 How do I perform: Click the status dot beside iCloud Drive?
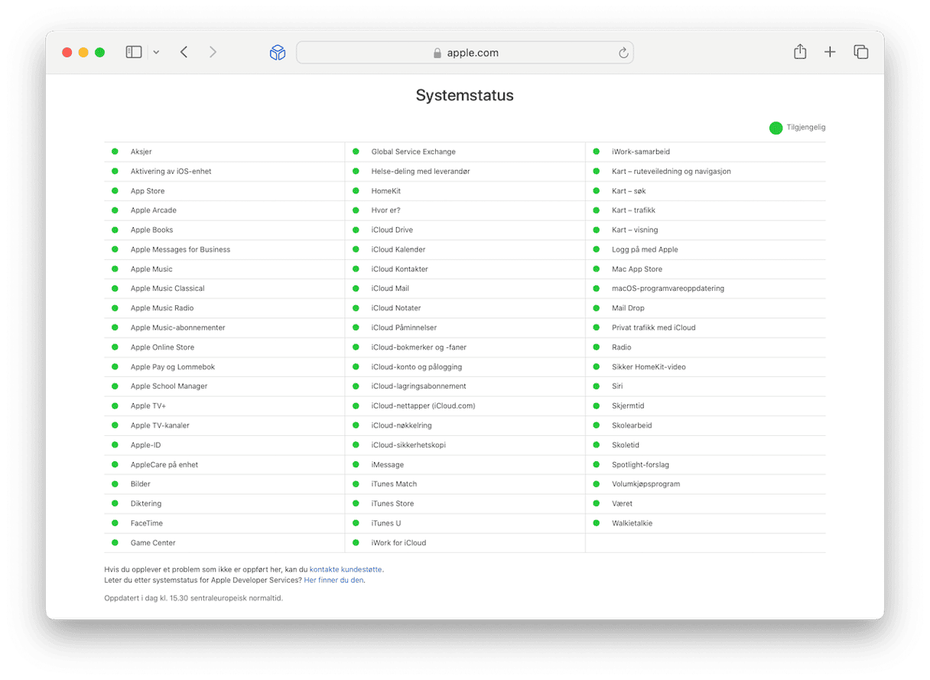pos(356,229)
